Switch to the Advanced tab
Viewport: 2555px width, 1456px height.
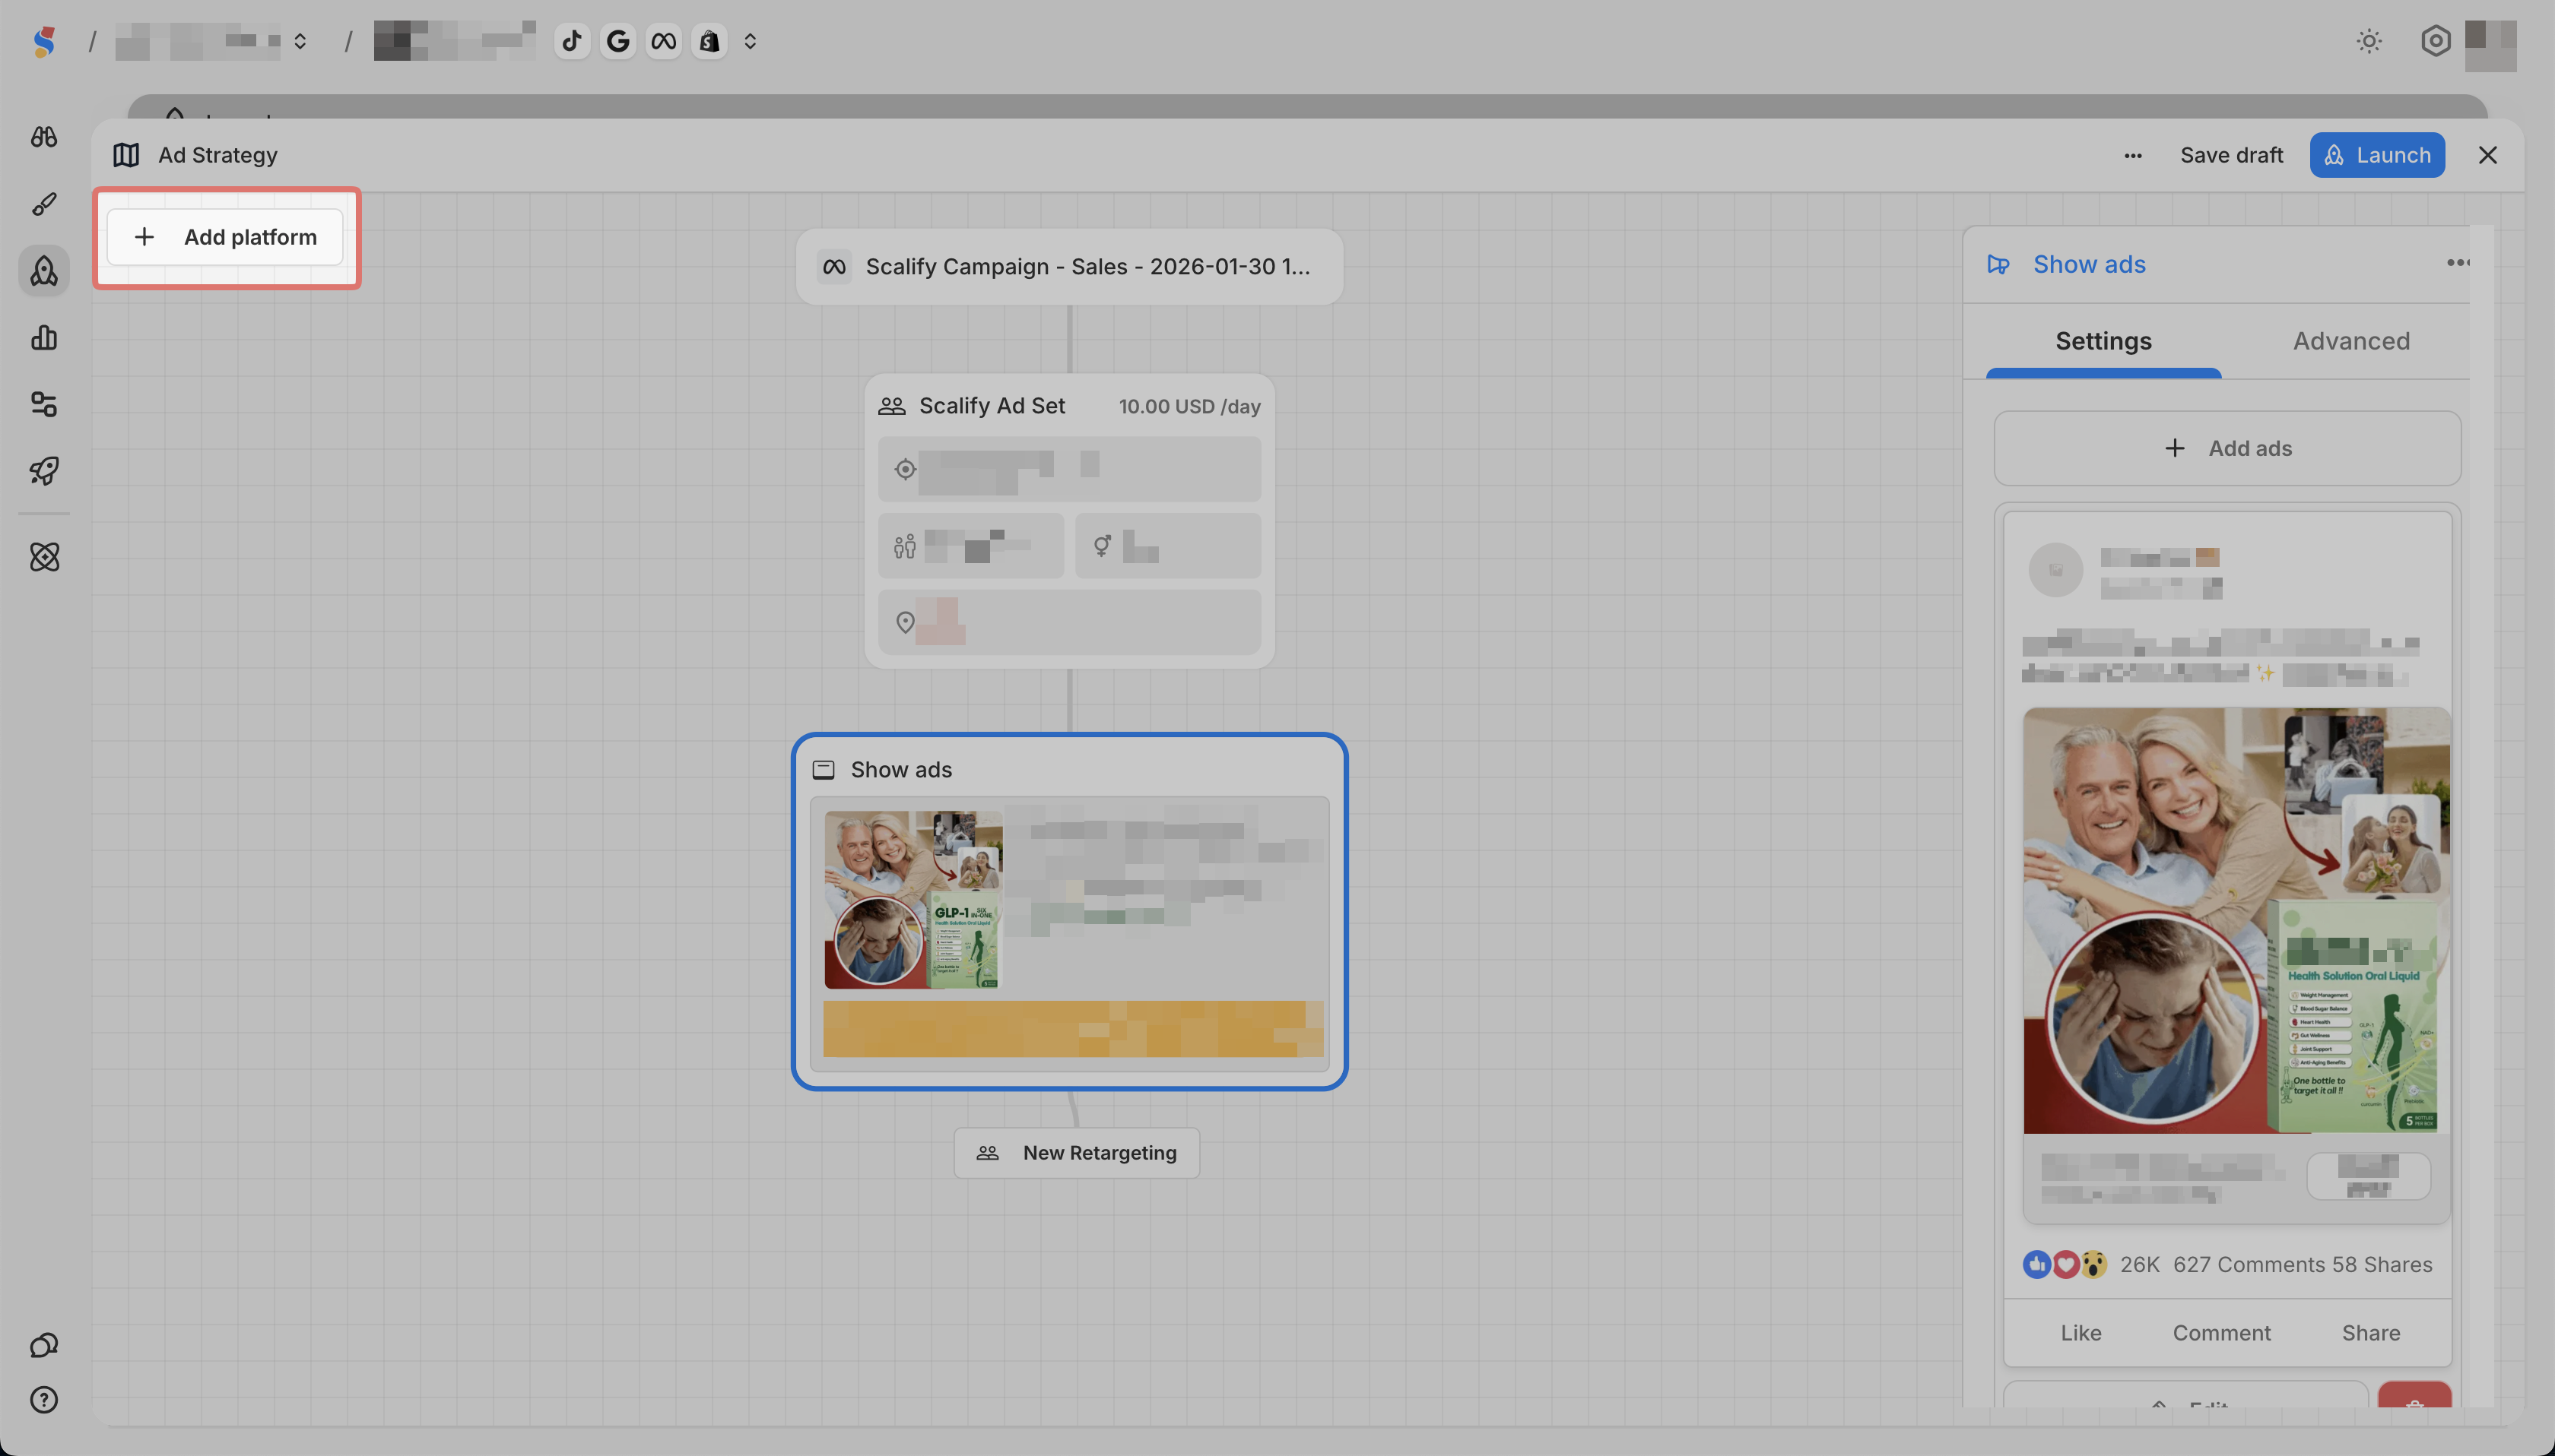coord(2351,341)
